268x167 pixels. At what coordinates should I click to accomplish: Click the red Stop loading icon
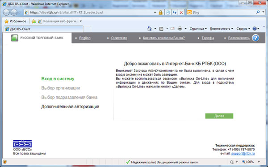click(x=181, y=12)
